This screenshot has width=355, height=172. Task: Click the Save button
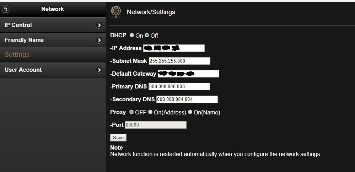pyautogui.click(x=118, y=138)
